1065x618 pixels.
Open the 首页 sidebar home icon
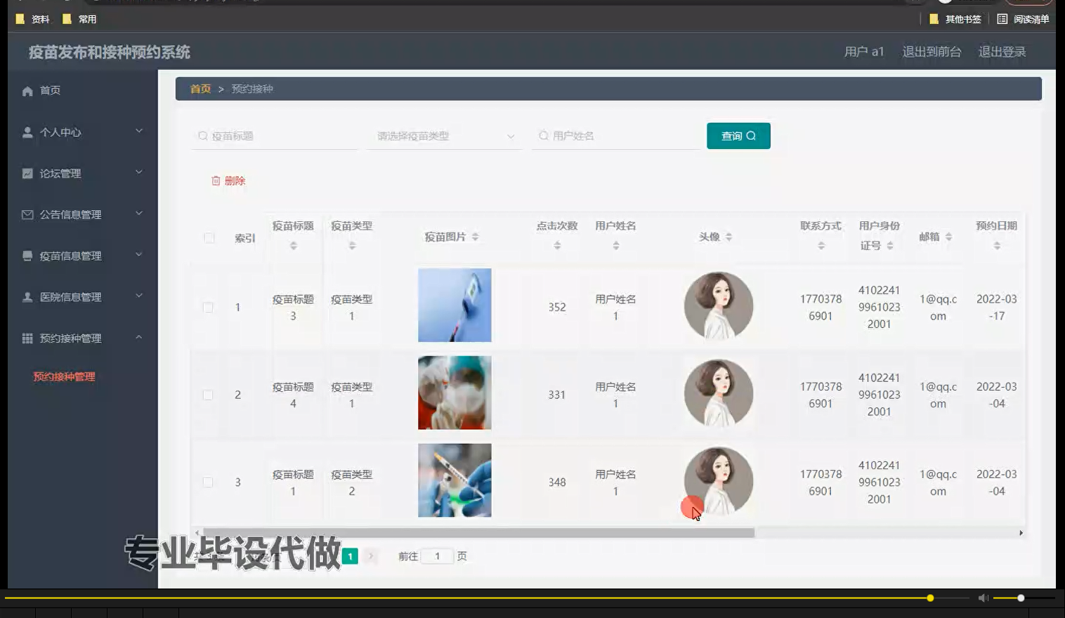click(x=26, y=90)
